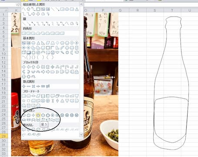Screen dimensions: 198x157
Task: Choose the Explosion 1 shape in stars section
Action: click(24, 115)
